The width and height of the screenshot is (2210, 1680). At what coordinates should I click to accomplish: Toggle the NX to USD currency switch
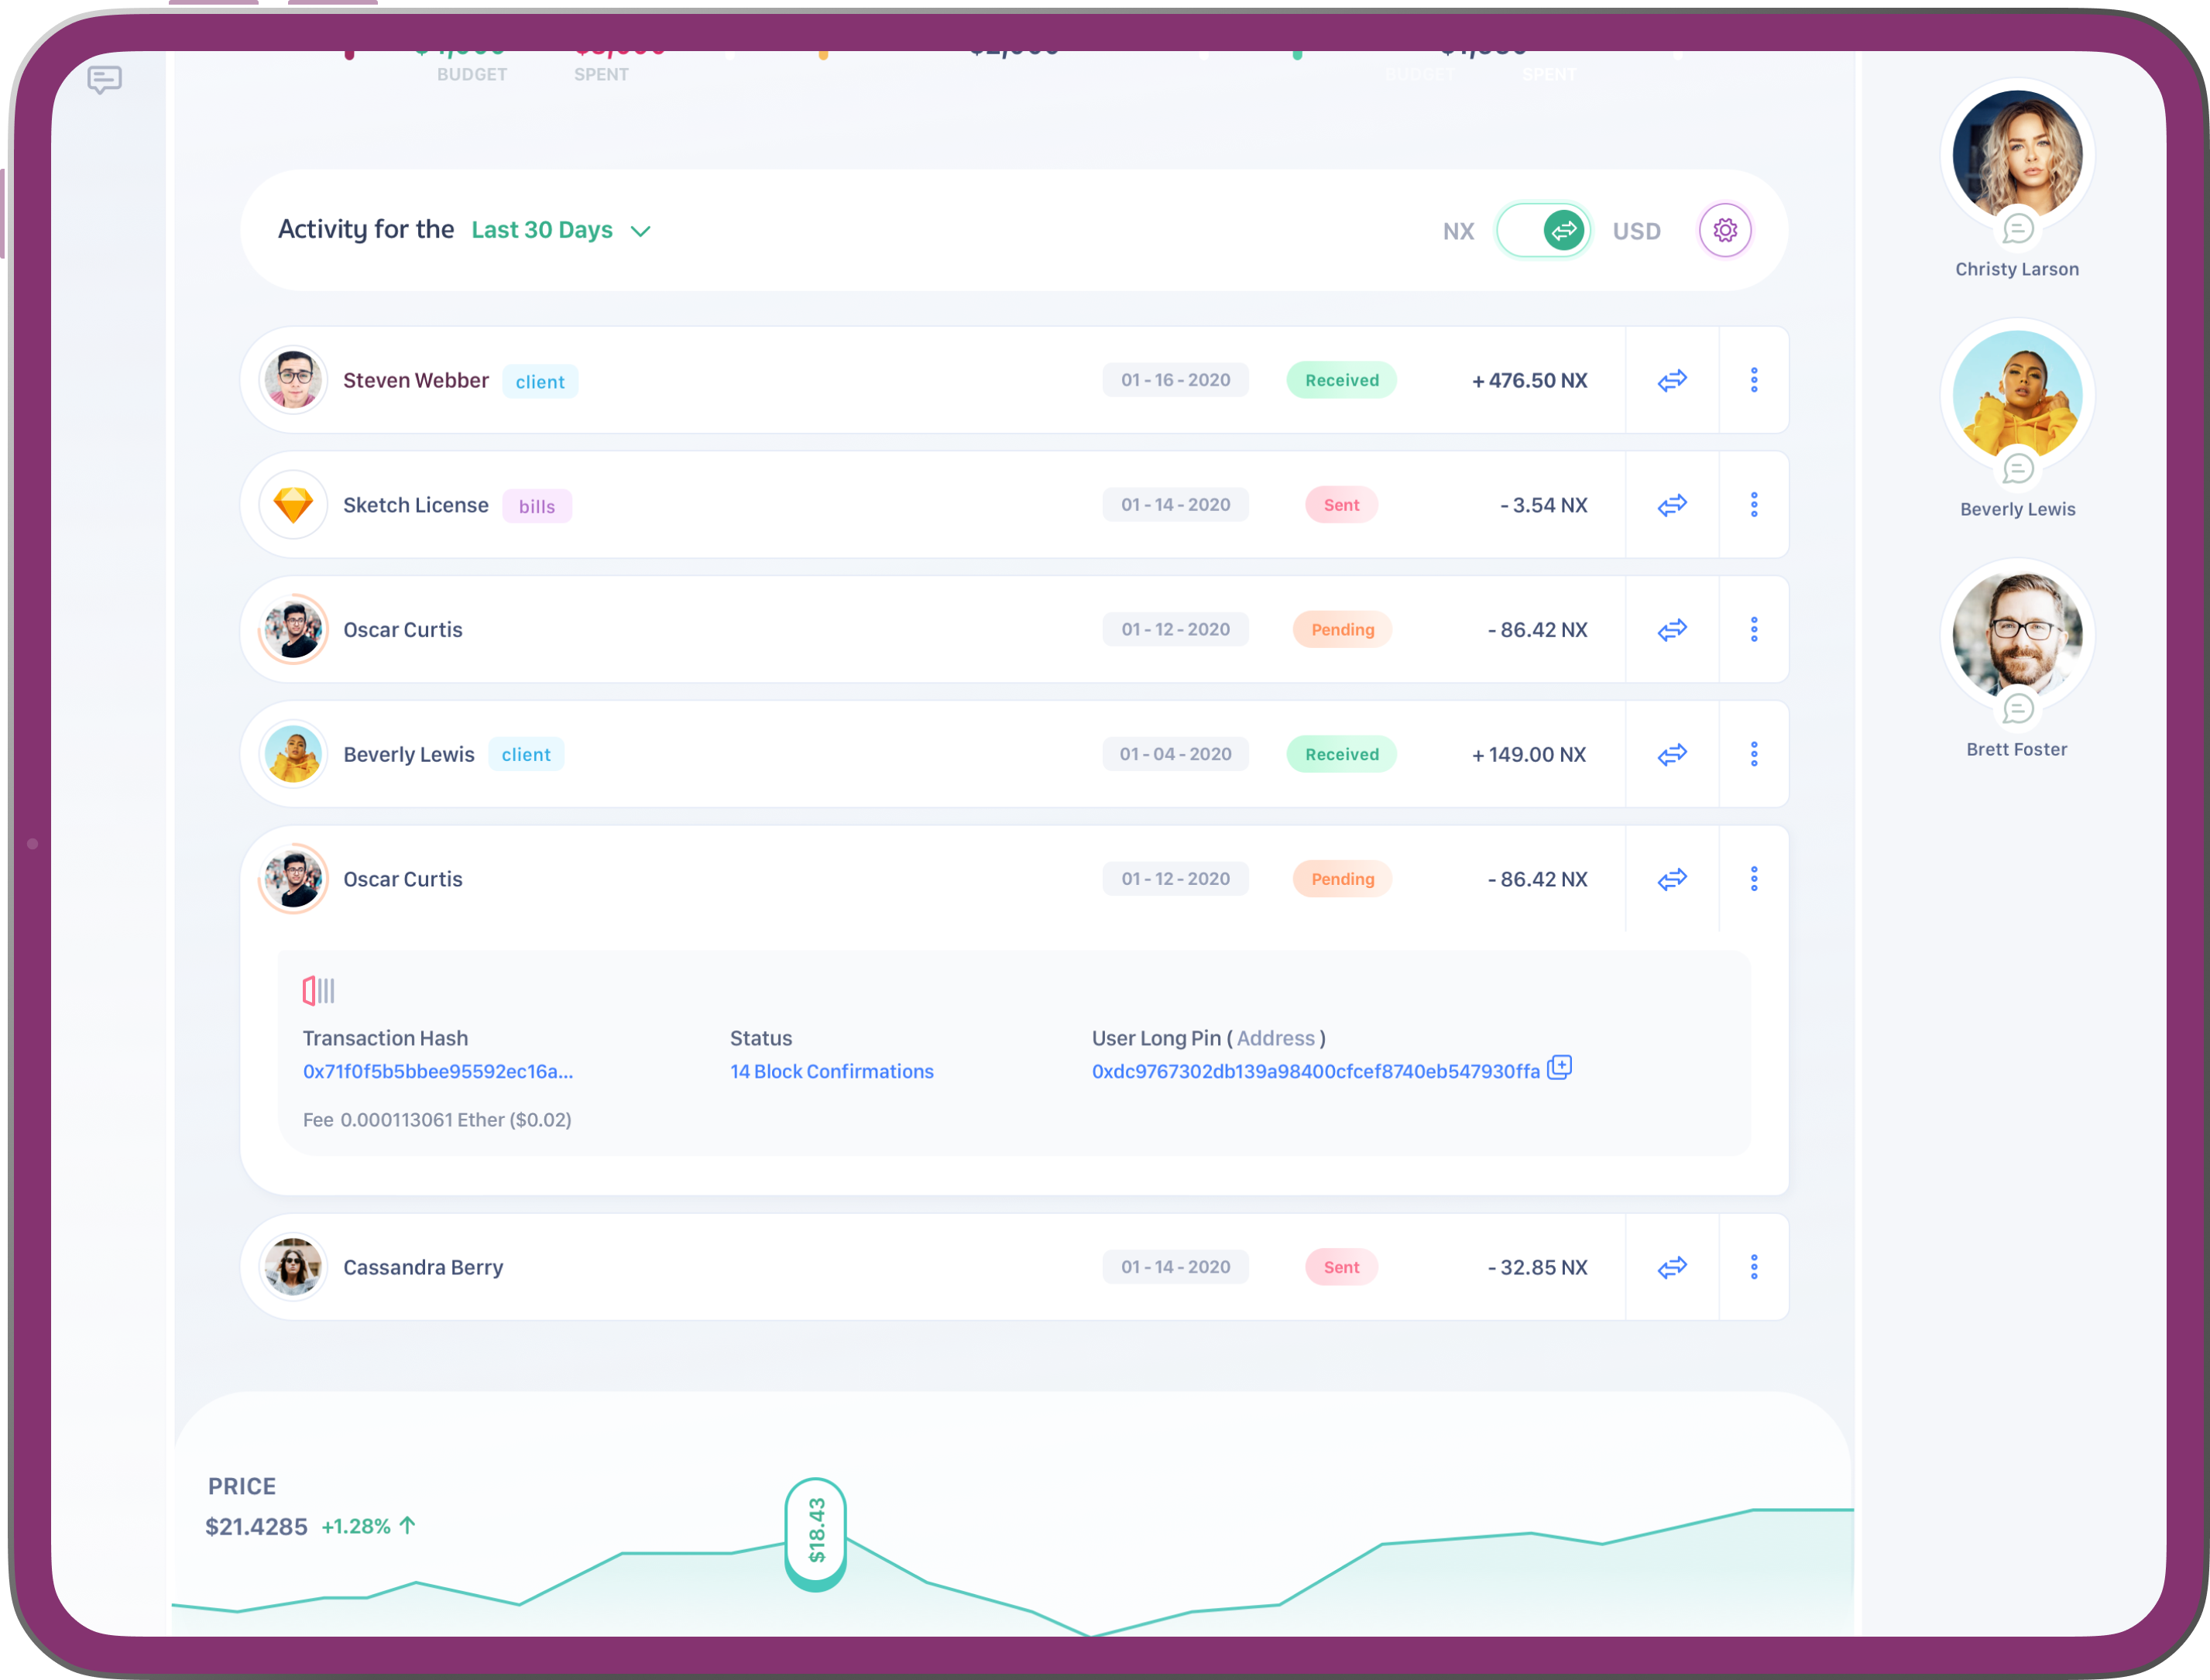tap(1543, 230)
